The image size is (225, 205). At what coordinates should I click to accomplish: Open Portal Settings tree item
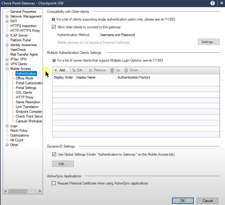[26, 88]
